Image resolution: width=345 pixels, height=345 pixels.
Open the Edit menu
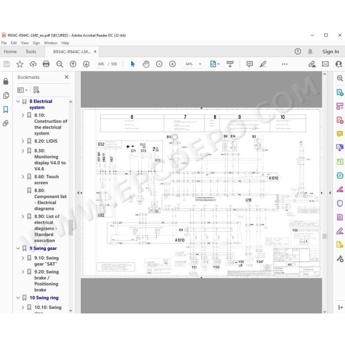click(x=14, y=43)
